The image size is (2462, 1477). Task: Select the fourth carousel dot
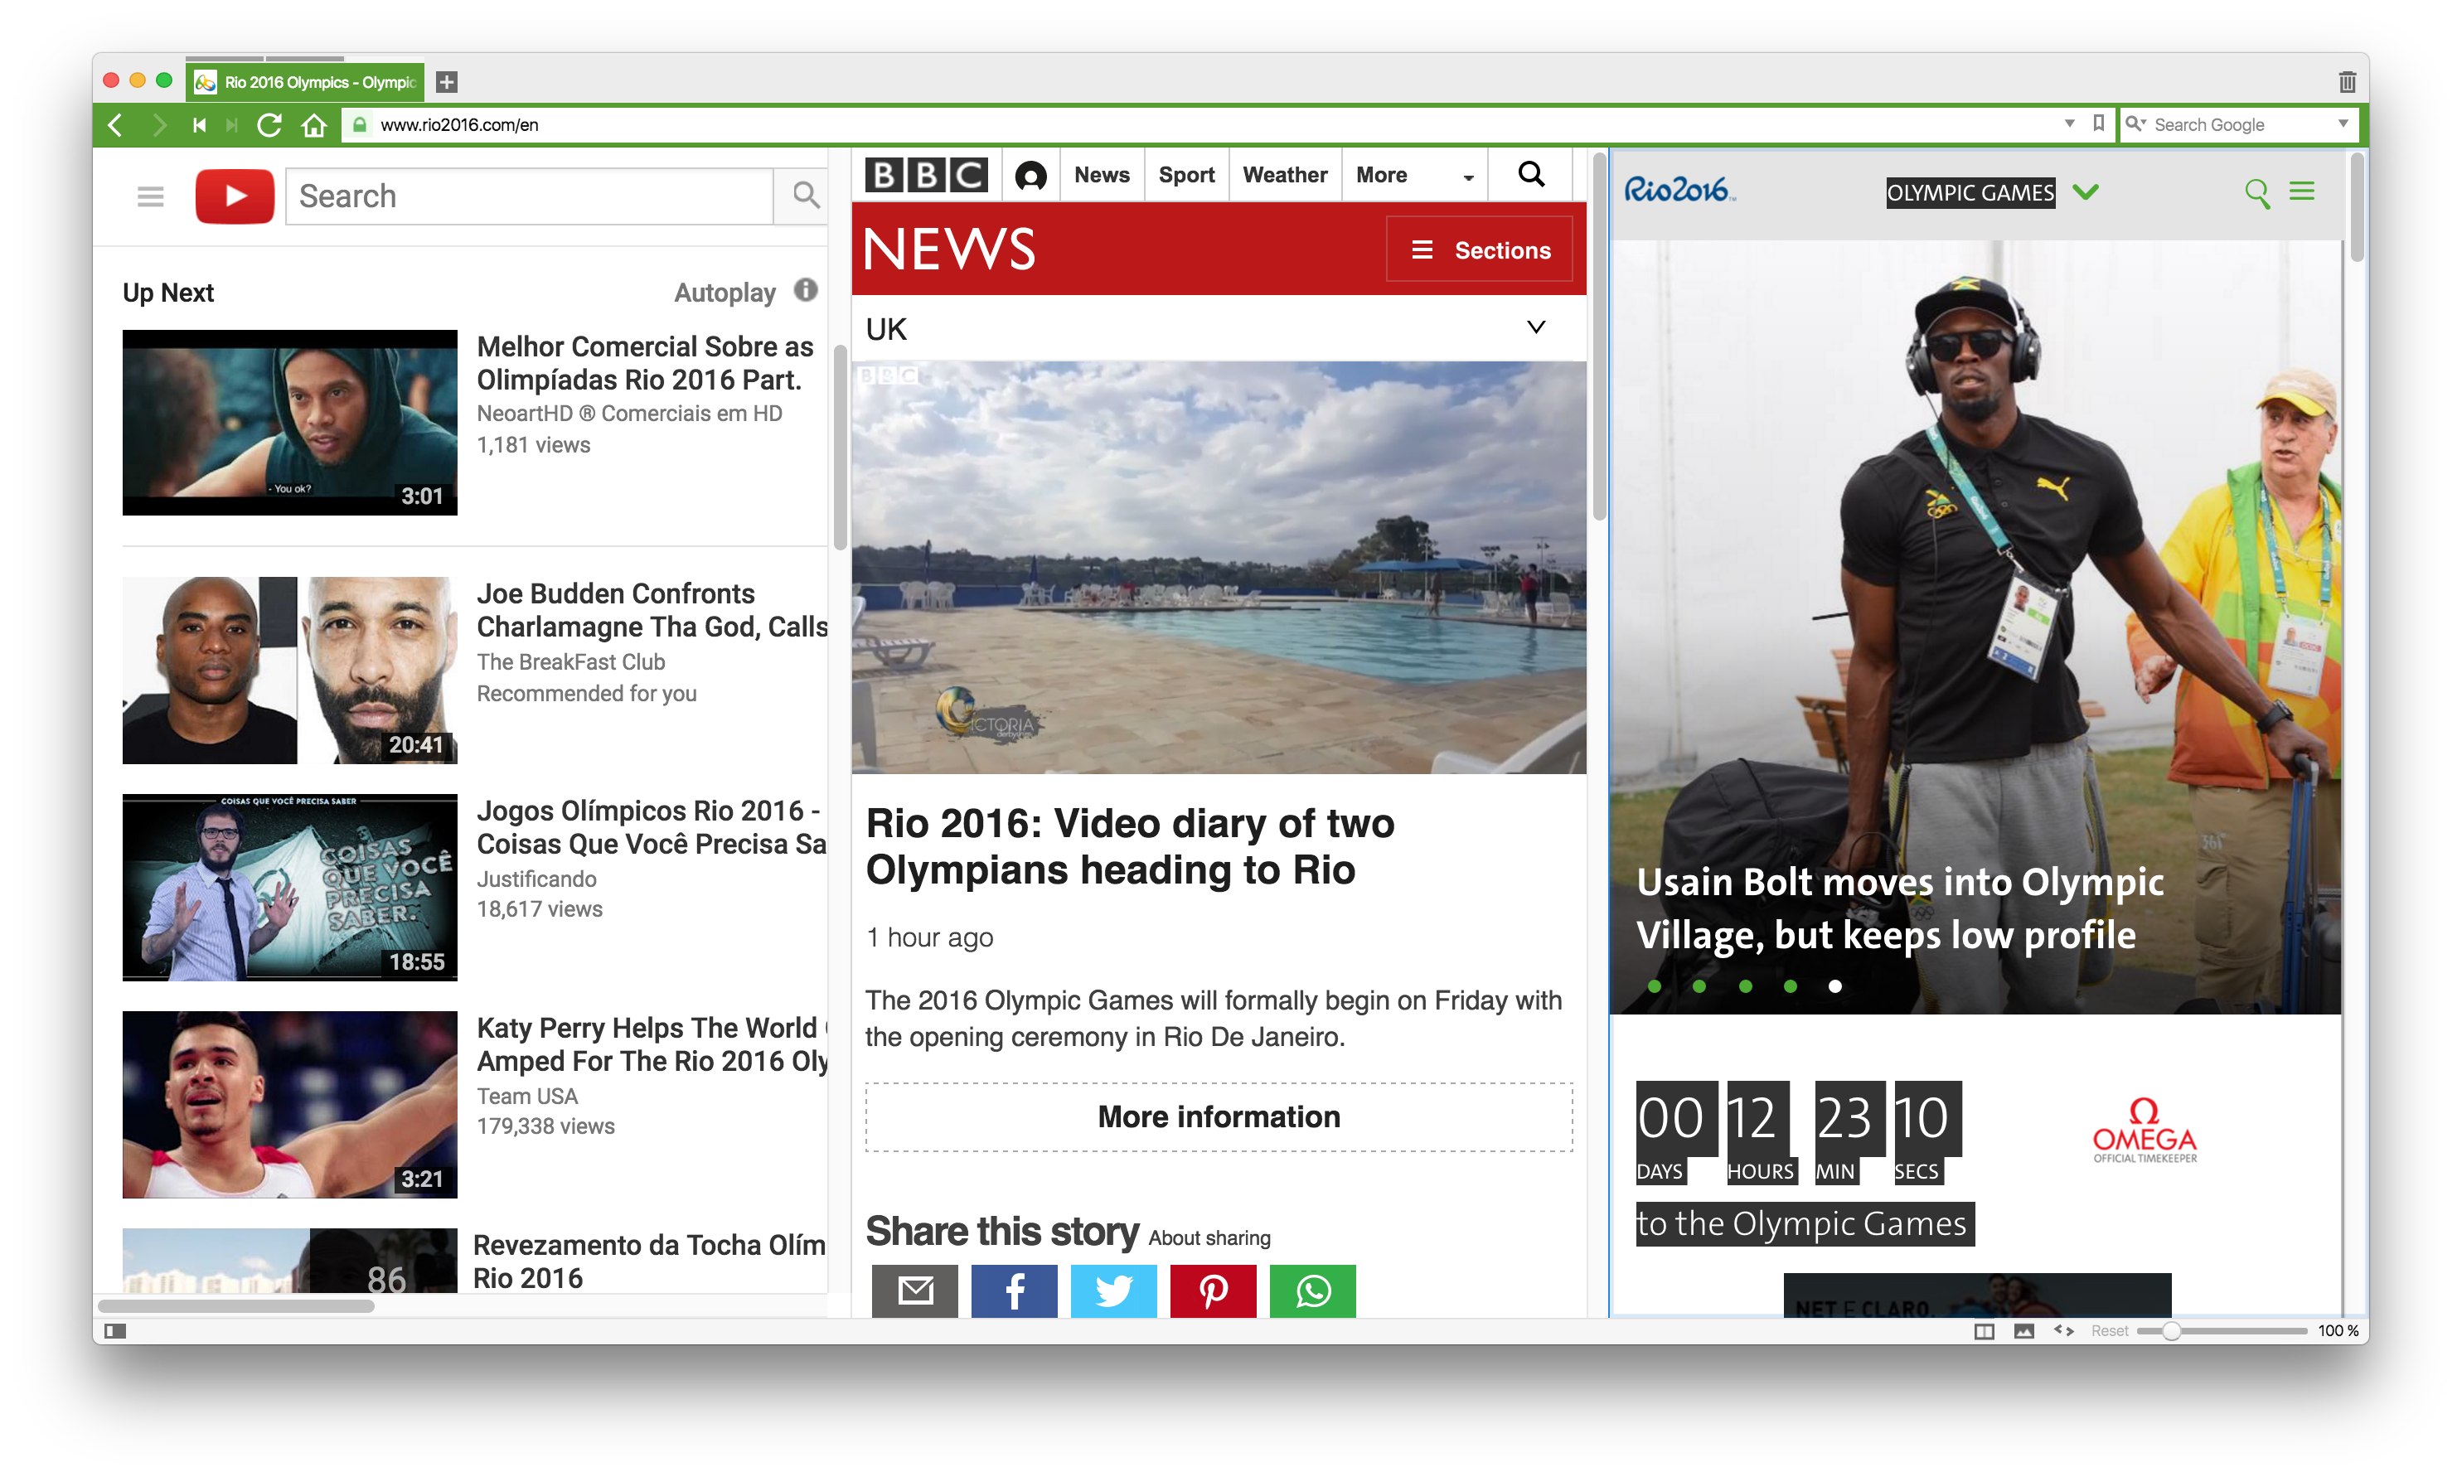click(x=1789, y=986)
